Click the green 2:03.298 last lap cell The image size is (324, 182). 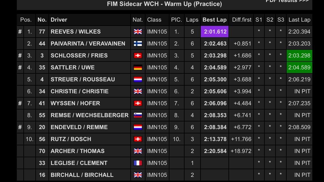point(299,55)
